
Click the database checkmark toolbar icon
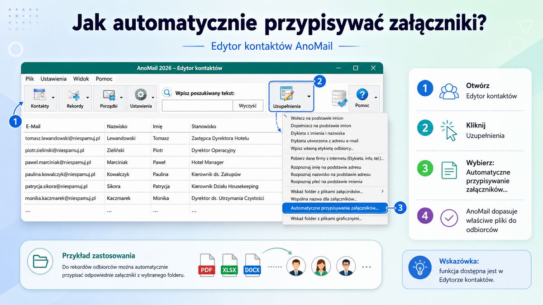point(339,98)
